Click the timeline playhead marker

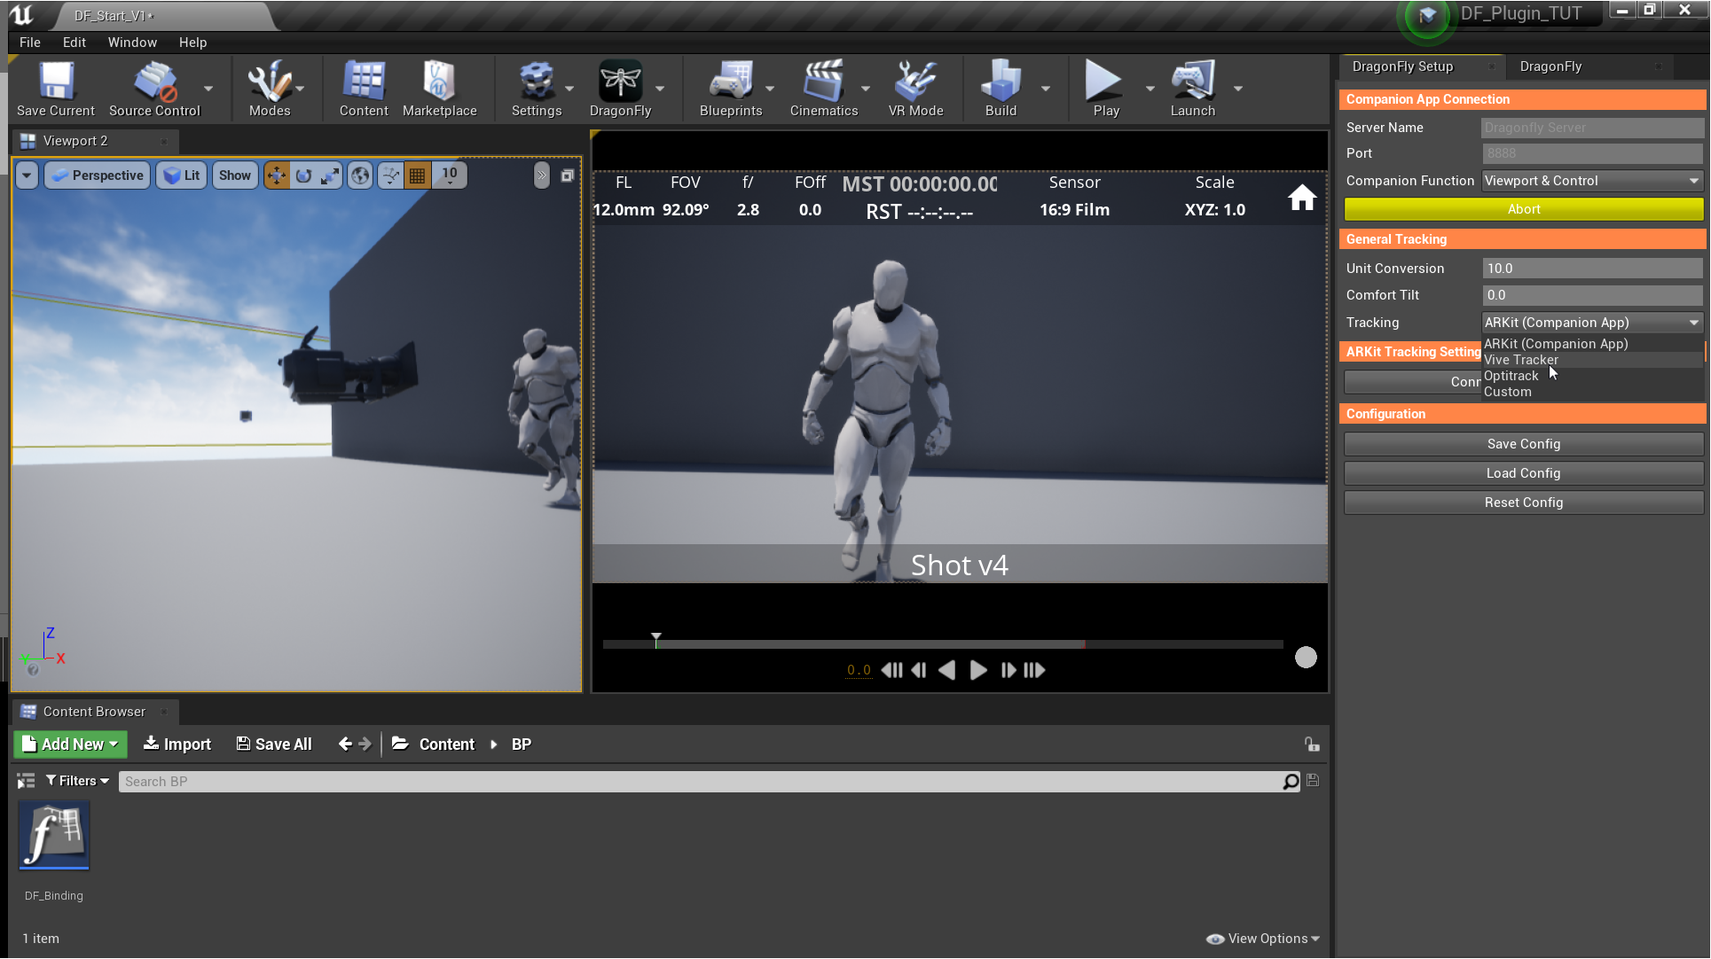pyautogui.click(x=656, y=640)
